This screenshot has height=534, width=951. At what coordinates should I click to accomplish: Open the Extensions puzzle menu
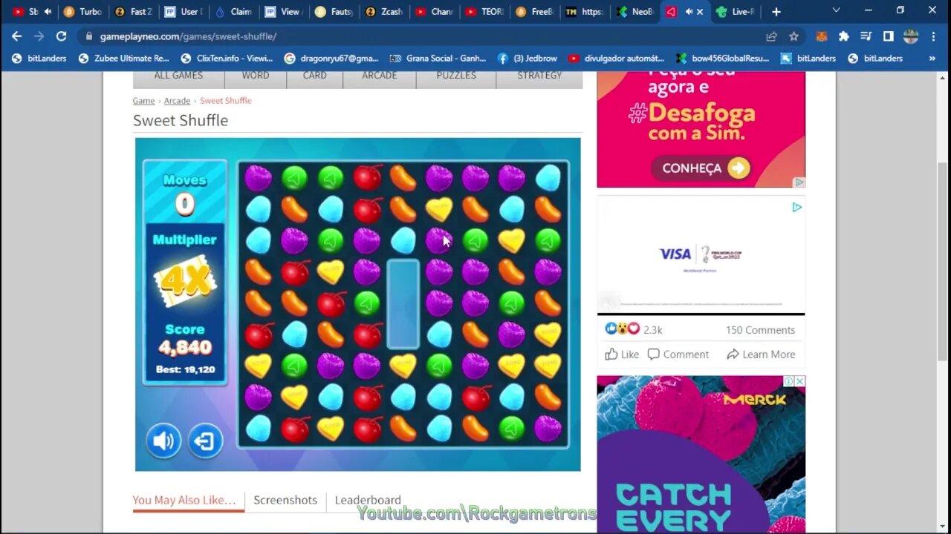(x=844, y=36)
